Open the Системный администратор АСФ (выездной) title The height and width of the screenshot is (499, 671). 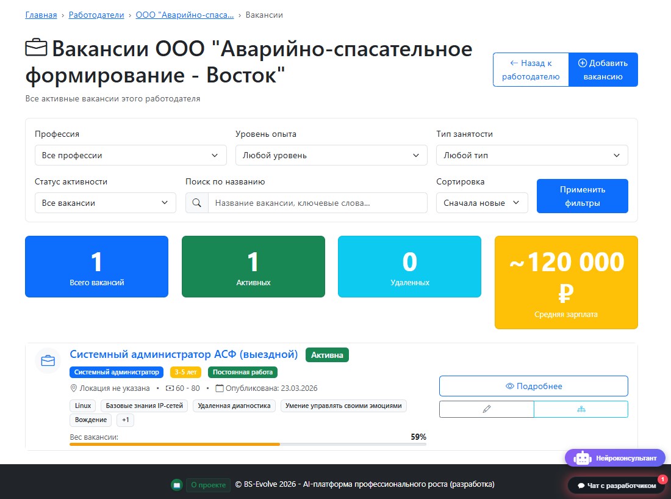(x=184, y=354)
